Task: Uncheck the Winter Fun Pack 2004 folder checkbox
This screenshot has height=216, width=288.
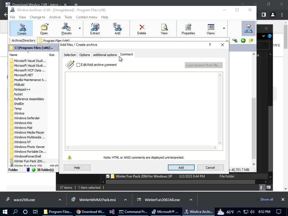Action: [108, 176]
